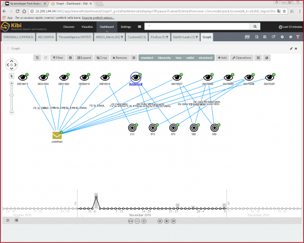Switch layout to hierarchy
Viewport: 304px width, 243px height.
(164, 58)
